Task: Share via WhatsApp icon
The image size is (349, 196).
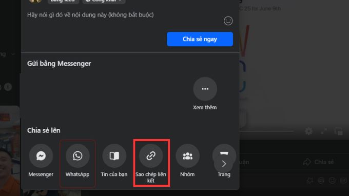Action: [77, 156]
